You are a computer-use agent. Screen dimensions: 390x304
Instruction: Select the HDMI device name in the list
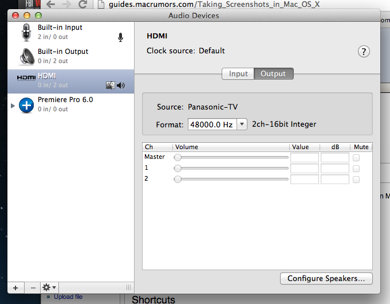coord(47,76)
